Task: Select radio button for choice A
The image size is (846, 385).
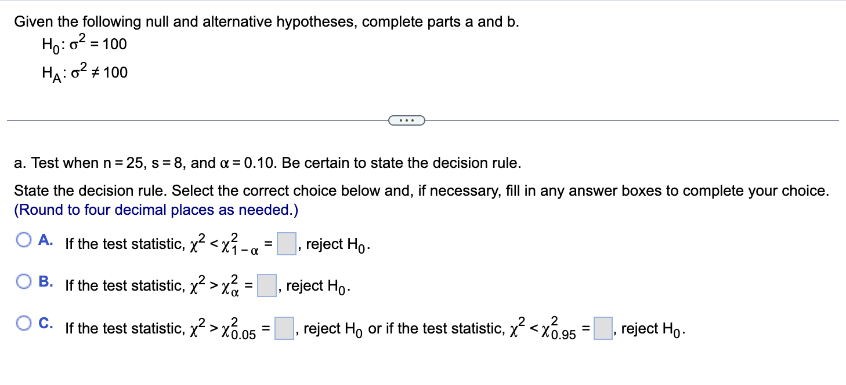Action: click(x=23, y=240)
